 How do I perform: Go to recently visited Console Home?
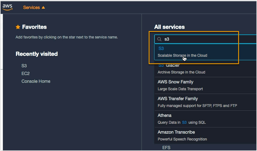[x=36, y=81]
